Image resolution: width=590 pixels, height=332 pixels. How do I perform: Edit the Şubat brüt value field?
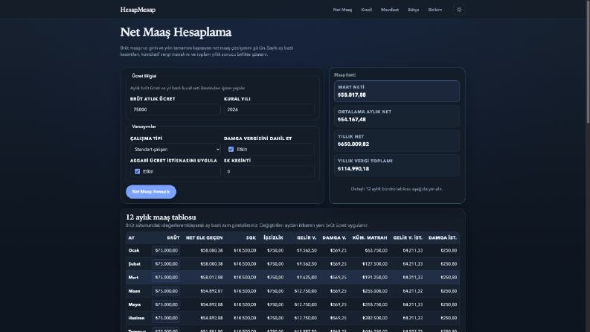coord(166,264)
